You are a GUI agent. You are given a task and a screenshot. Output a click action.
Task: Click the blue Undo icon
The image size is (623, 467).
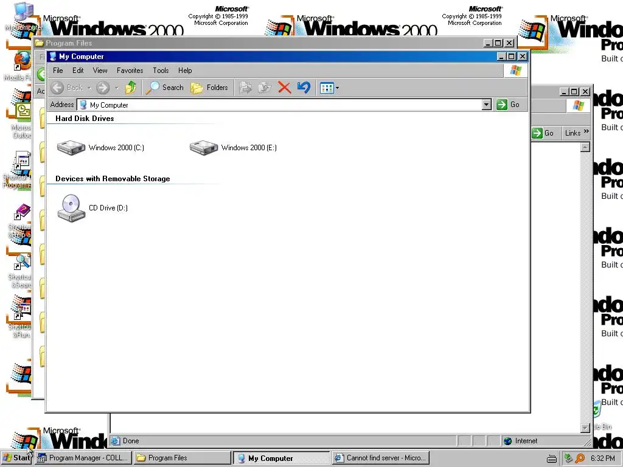point(304,88)
